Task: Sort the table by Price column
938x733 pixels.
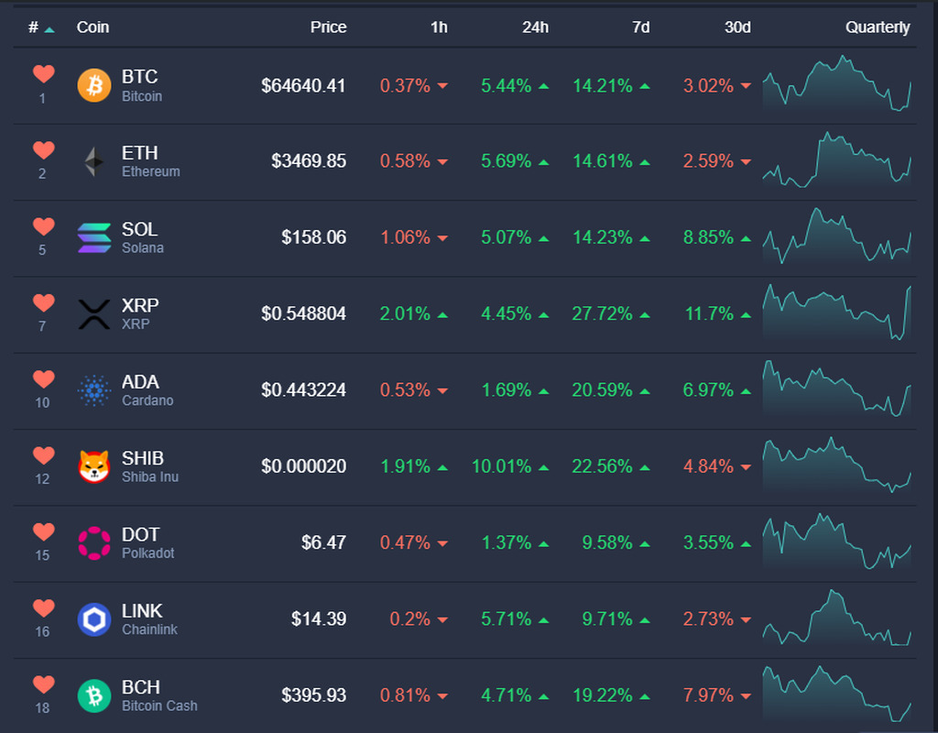Action: [328, 27]
